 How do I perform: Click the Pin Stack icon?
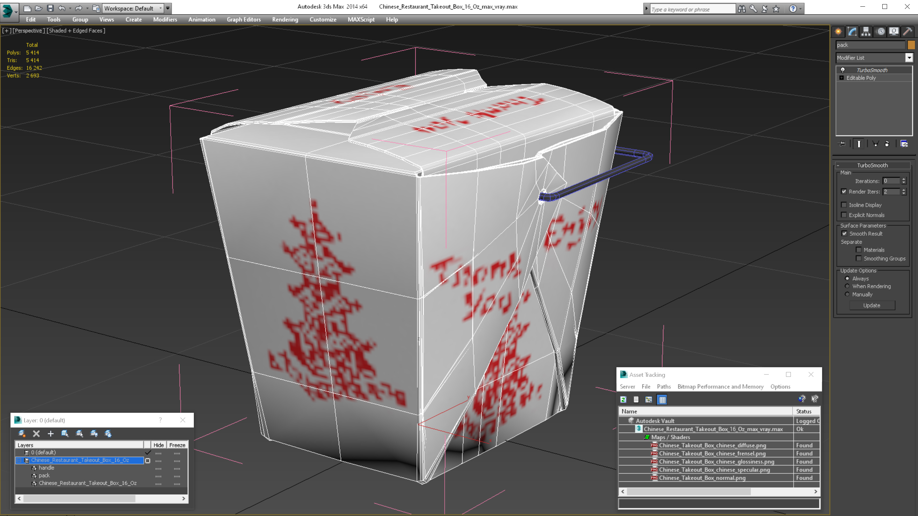(x=842, y=144)
